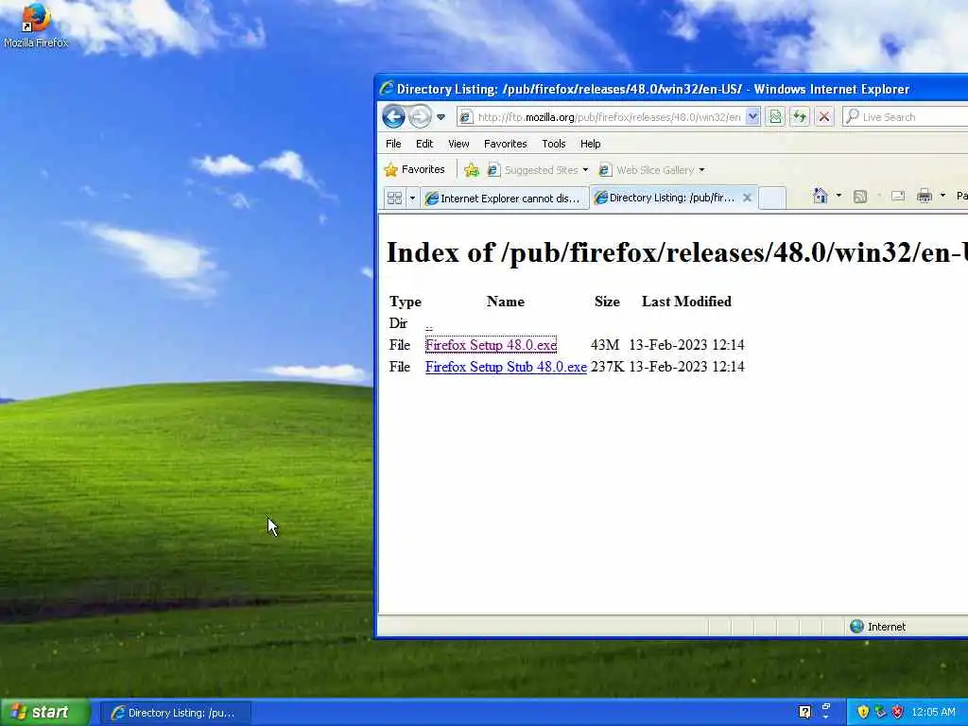Viewport: 968px width, 726px height.
Task: Expand the Home button dropdown arrow
Action: (838, 196)
